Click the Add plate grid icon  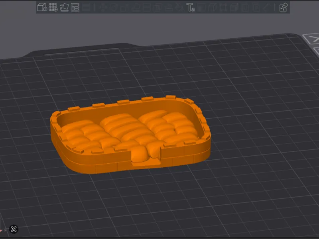pos(53,7)
